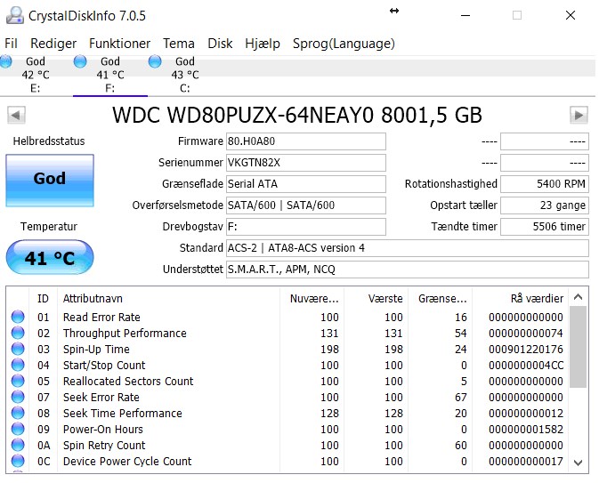The width and height of the screenshot is (599, 483).
Task: Switch to the E: drive tab
Action: click(x=36, y=75)
